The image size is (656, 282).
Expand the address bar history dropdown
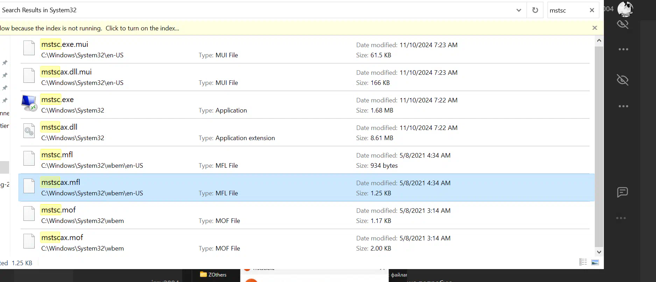(519, 10)
